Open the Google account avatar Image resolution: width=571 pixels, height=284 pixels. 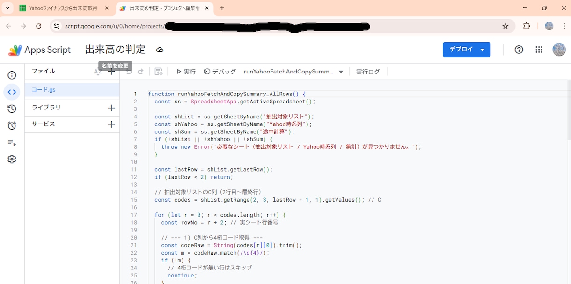559,50
